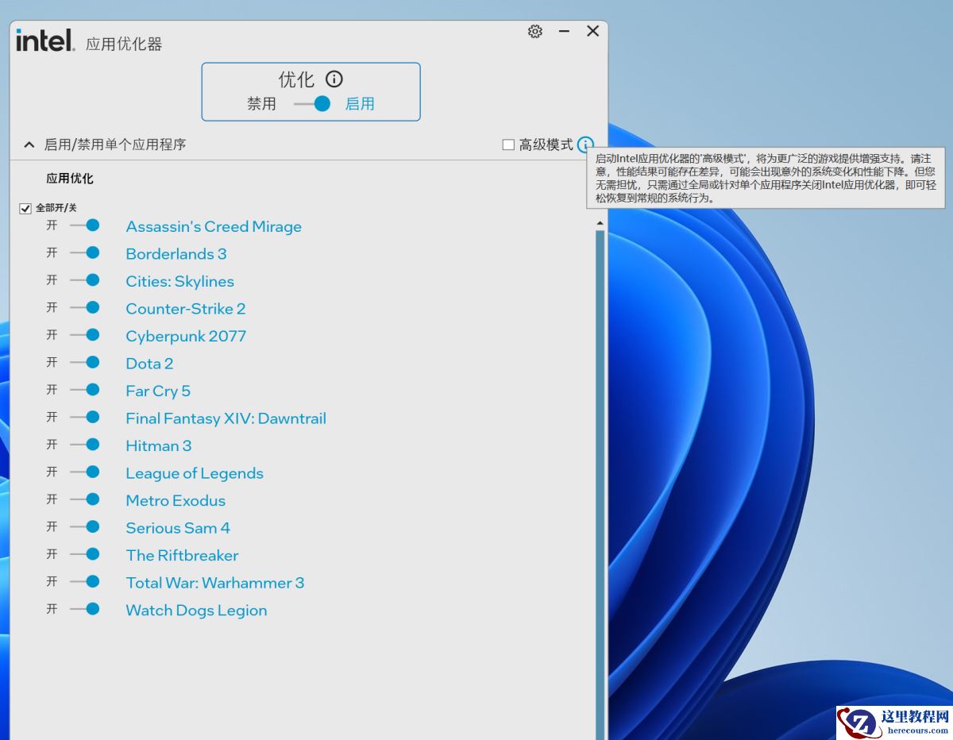Click the Dota 2 name
The width and height of the screenshot is (953, 740).
[149, 364]
